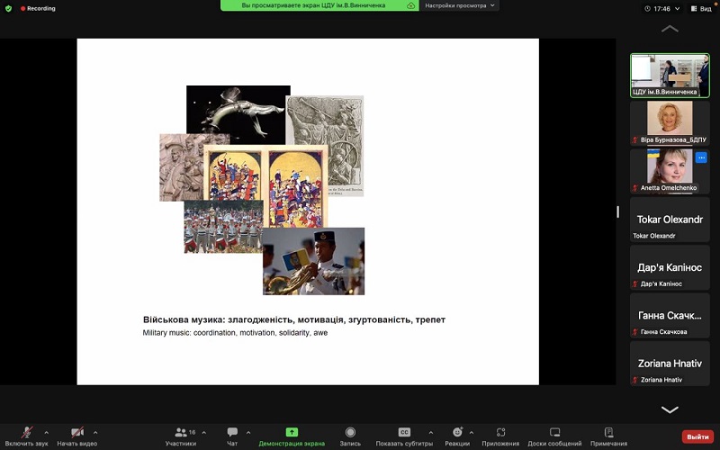Click the marching band photo on slide

pos(223,228)
